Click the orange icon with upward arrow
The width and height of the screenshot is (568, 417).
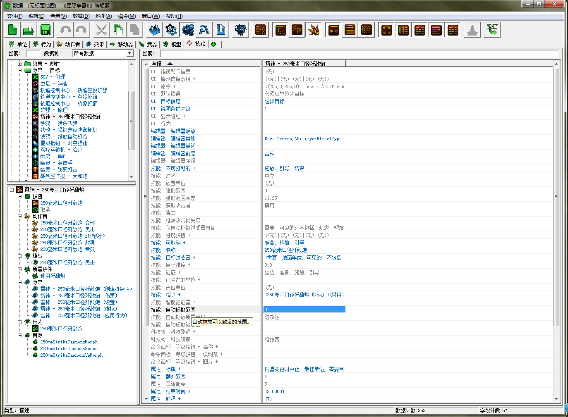pyautogui.click(x=436, y=30)
